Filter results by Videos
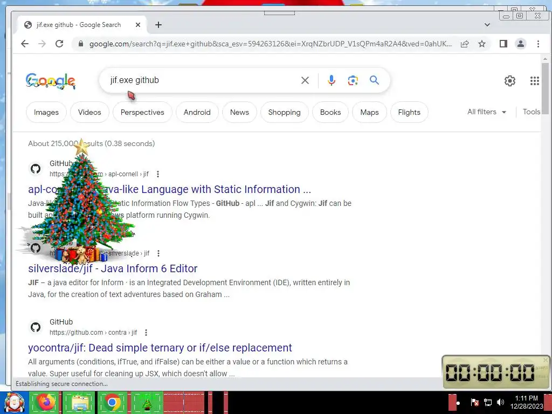The height and width of the screenshot is (414, 552). (x=89, y=112)
